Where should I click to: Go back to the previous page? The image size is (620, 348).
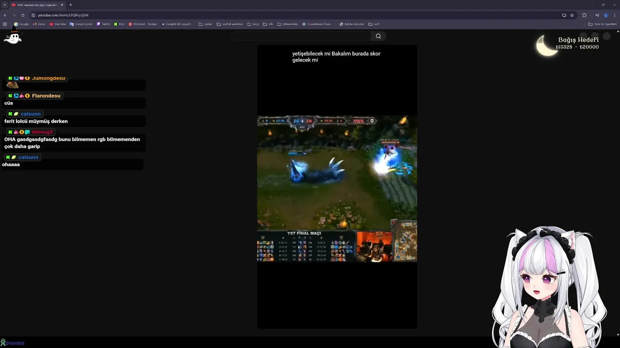(x=5, y=15)
